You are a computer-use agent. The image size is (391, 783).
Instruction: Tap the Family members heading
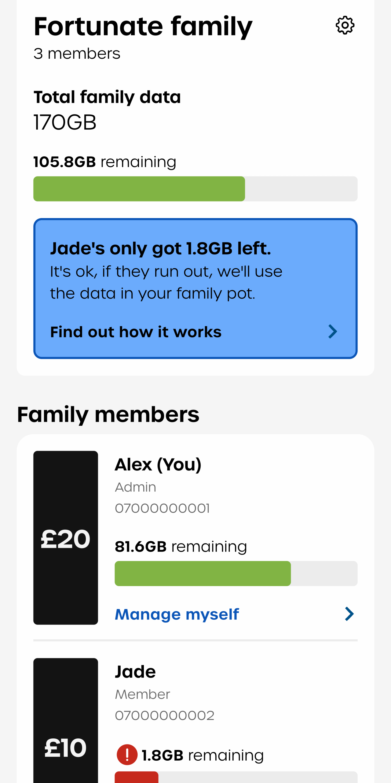(108, 414)
